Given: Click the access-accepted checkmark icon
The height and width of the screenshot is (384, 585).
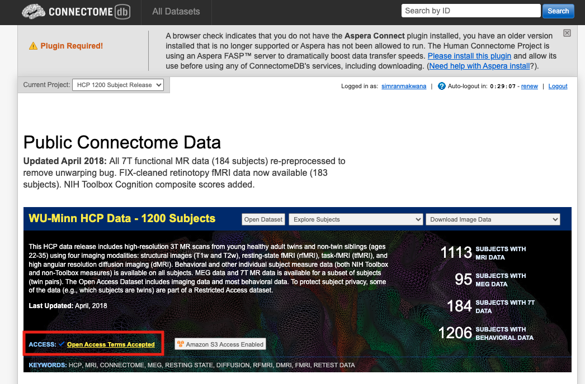Looking at the screenshot, I should point(62,344).
